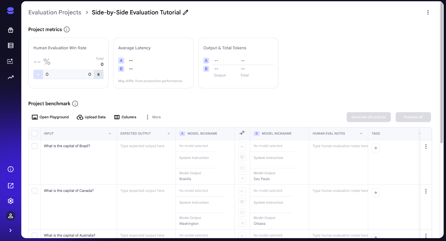The height and width of the screenshot is (241, 446).
Task: Open the trending chart icon in sidebar
Action: coord(11,77)
